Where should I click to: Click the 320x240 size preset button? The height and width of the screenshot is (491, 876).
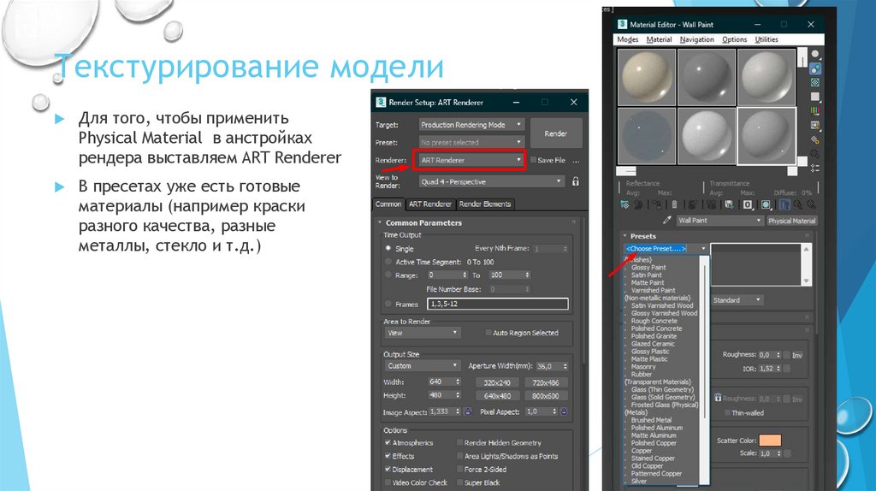point(497,382)
